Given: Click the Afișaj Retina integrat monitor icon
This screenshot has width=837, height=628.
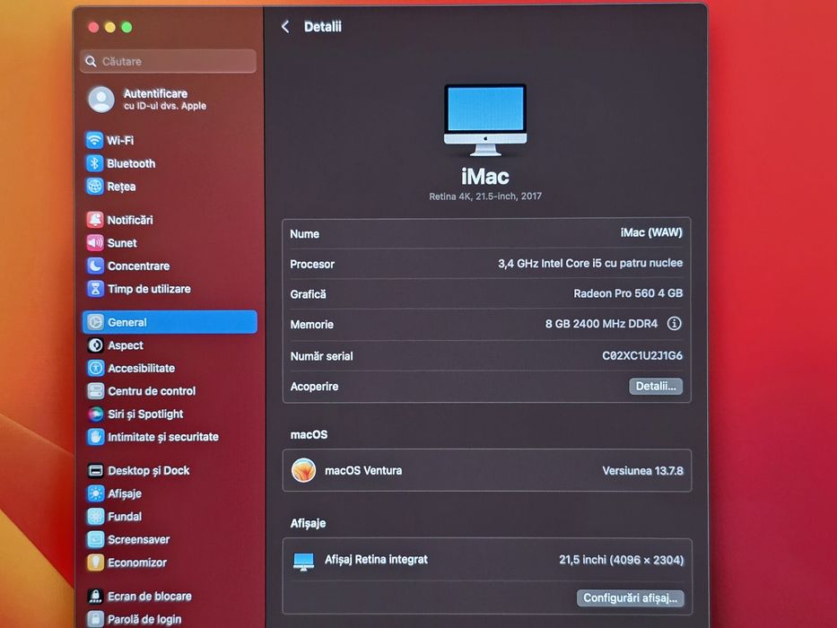Looking at the screenshot, I should click(x=304, y=562).
